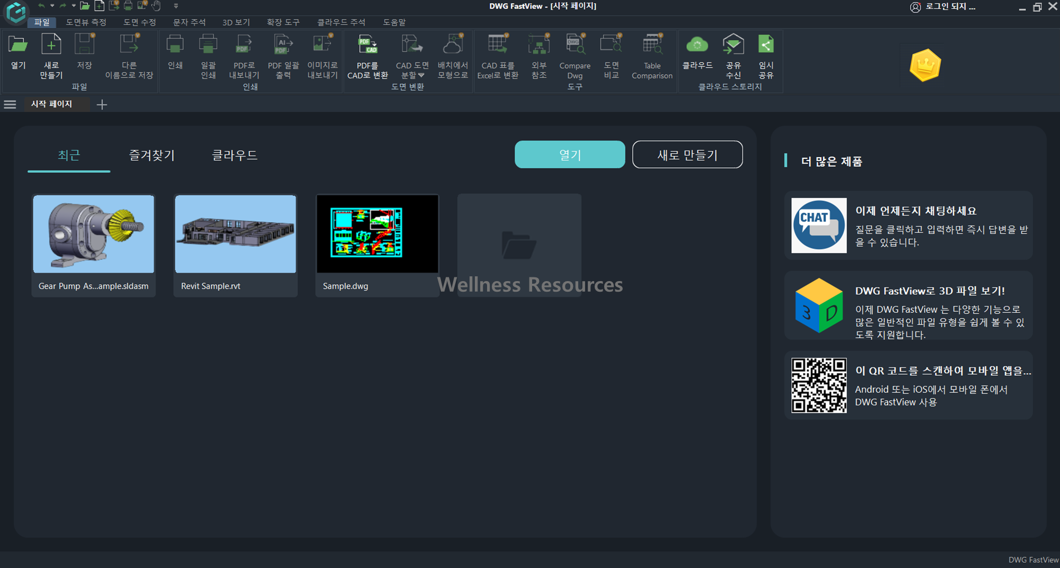Viewport: 1060px width, 568px height.
Task: Click the 인쇄 print icon
Action: point(175,44)
